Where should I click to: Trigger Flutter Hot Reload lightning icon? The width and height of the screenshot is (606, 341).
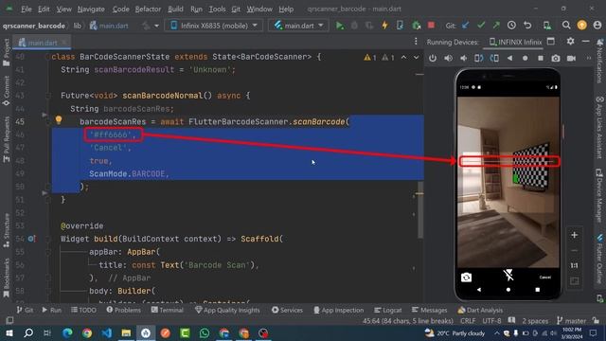pyautogui.click(x=384, y=26)
